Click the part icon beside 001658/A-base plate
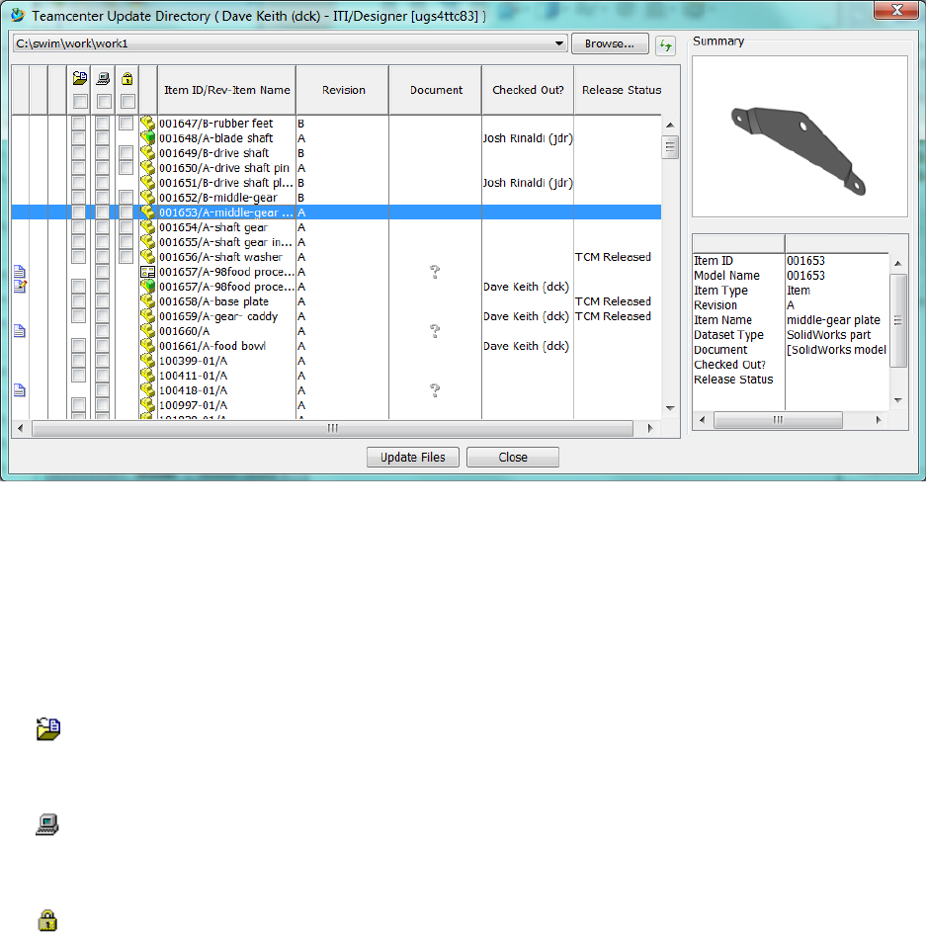This screenshot has height=933, width=926. pyautogui.click(x=147, y=301)
